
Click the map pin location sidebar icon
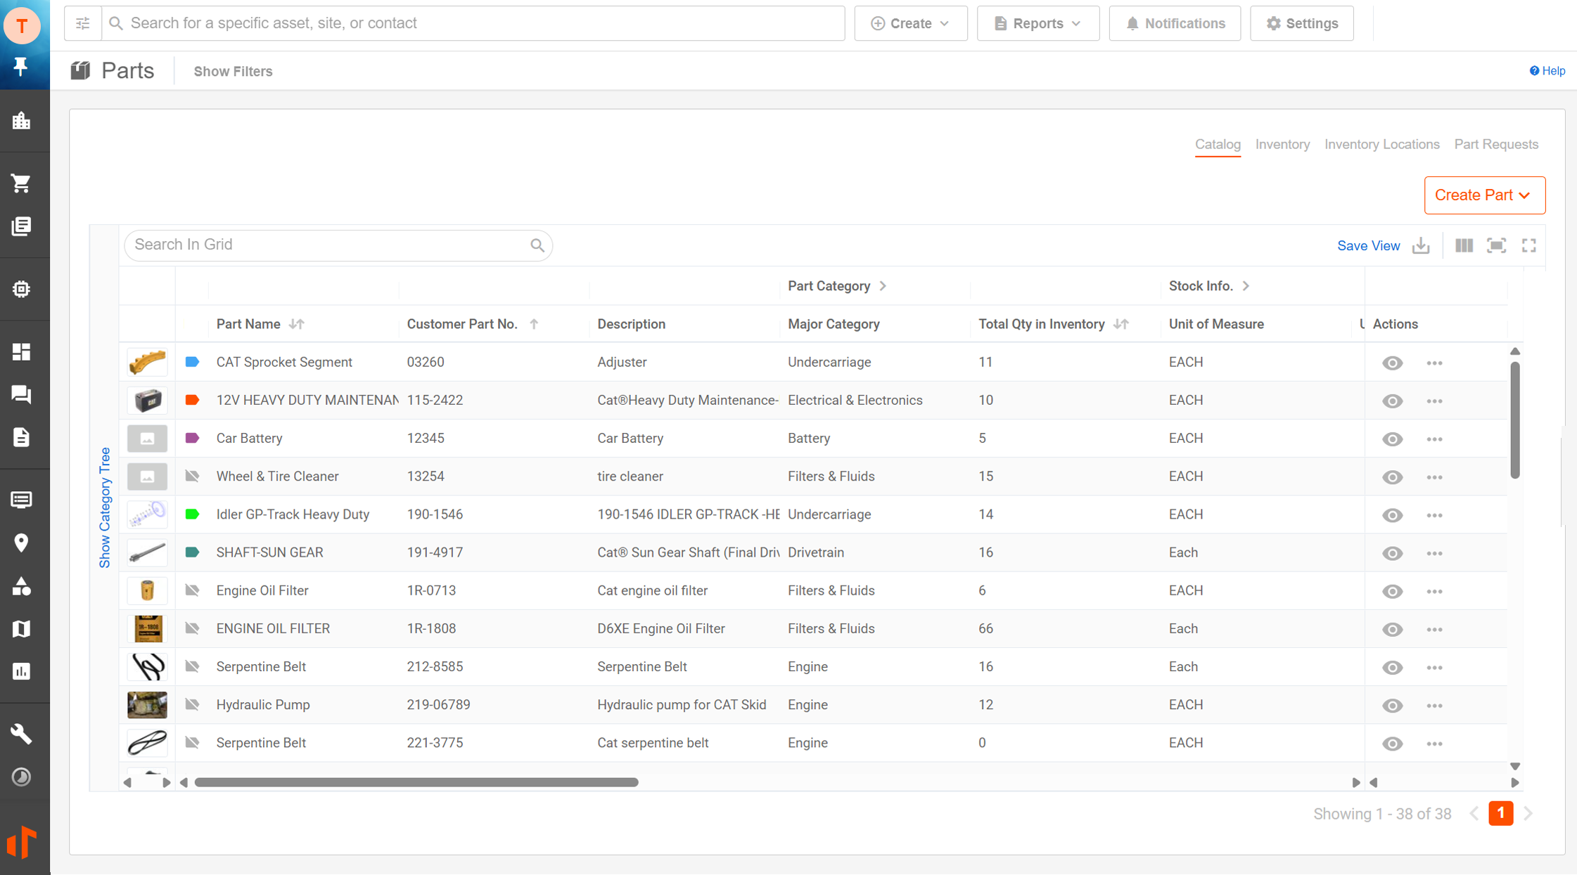(x=21, y=543)
